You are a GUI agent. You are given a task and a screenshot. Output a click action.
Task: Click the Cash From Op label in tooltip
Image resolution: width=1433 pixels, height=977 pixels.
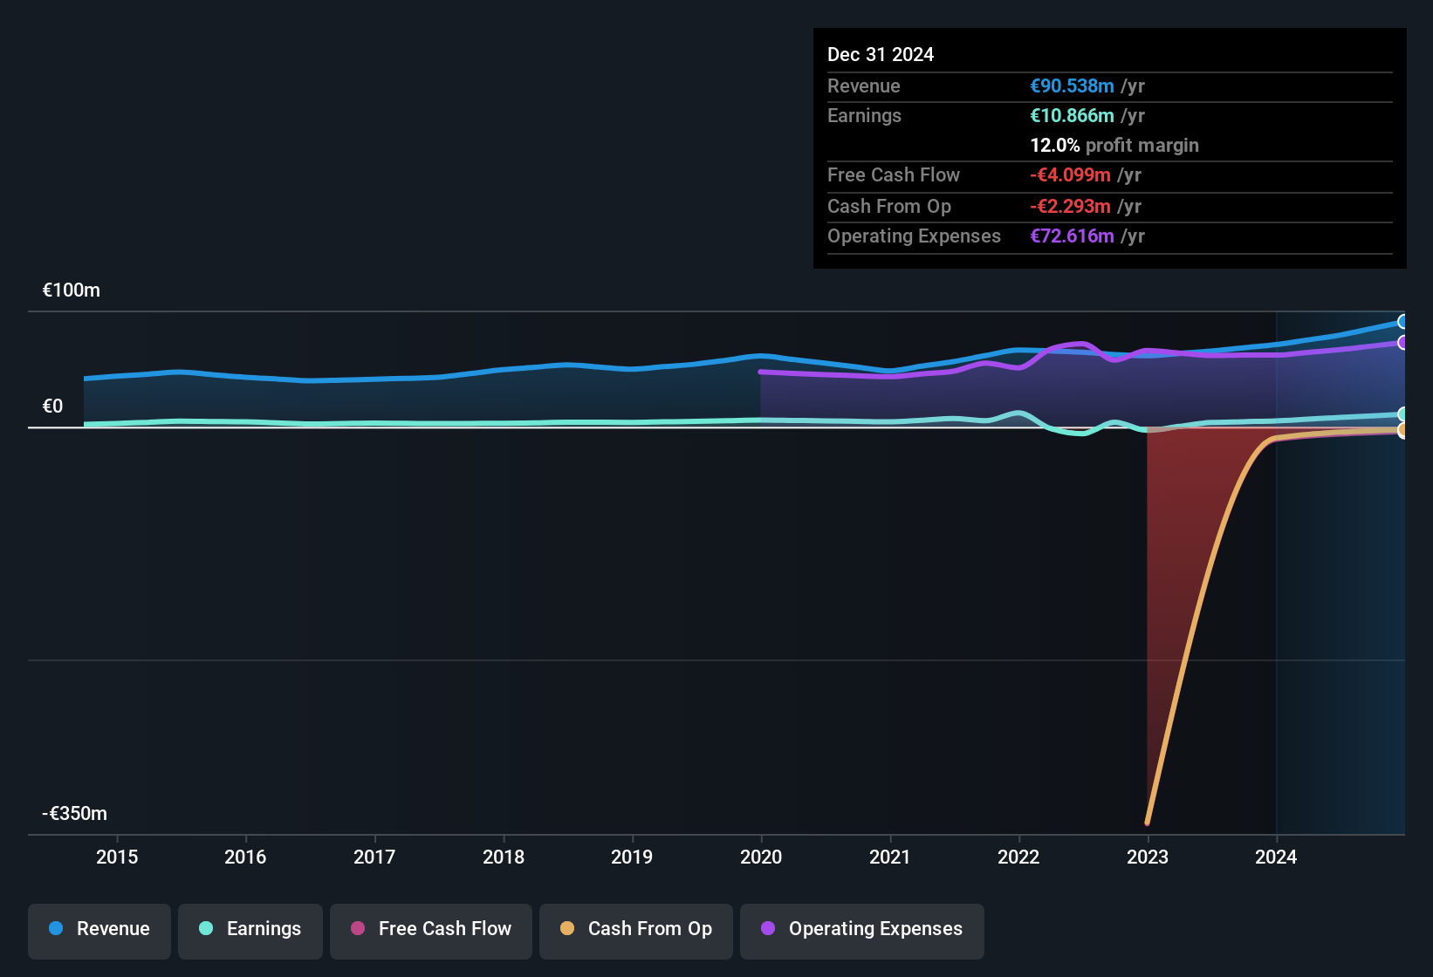(x=889, y=206)
